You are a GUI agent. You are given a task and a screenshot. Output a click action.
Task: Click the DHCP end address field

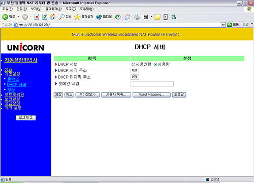135,77
